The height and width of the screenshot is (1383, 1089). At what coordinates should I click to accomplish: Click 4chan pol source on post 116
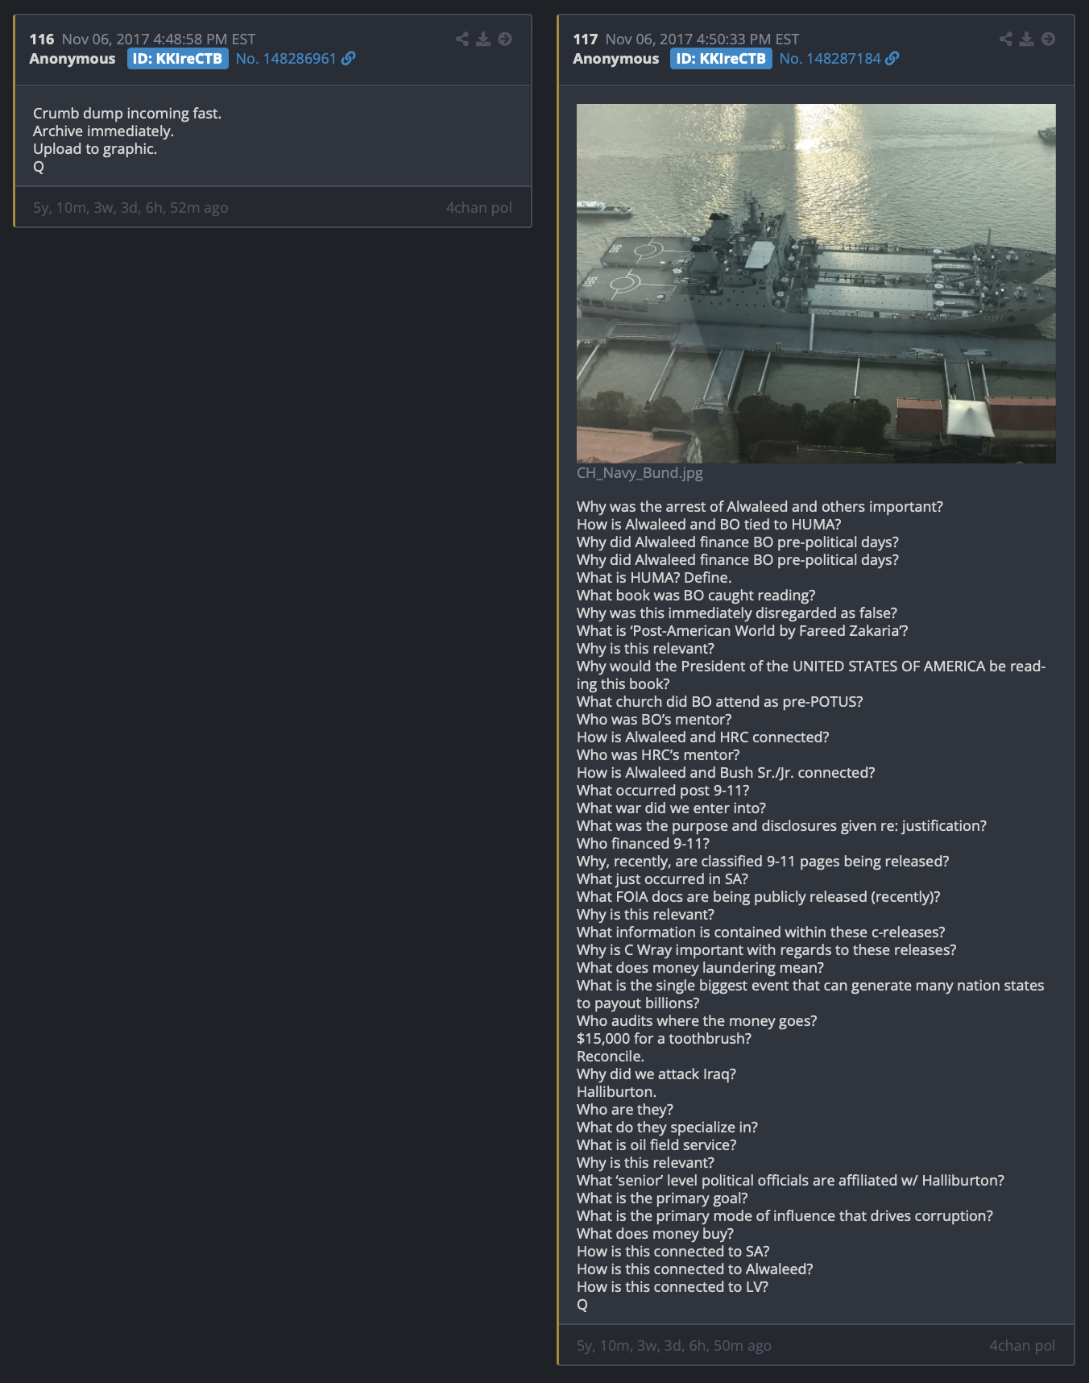click(x=479, y=208)
